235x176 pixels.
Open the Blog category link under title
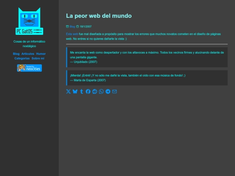click(72, 27)
